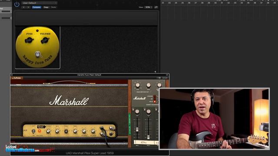Click the Paste button
The image size is (278, 156).
[53, 7]
